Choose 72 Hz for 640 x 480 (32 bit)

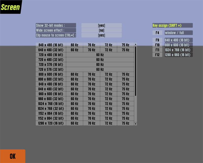(x=109, y=50)
